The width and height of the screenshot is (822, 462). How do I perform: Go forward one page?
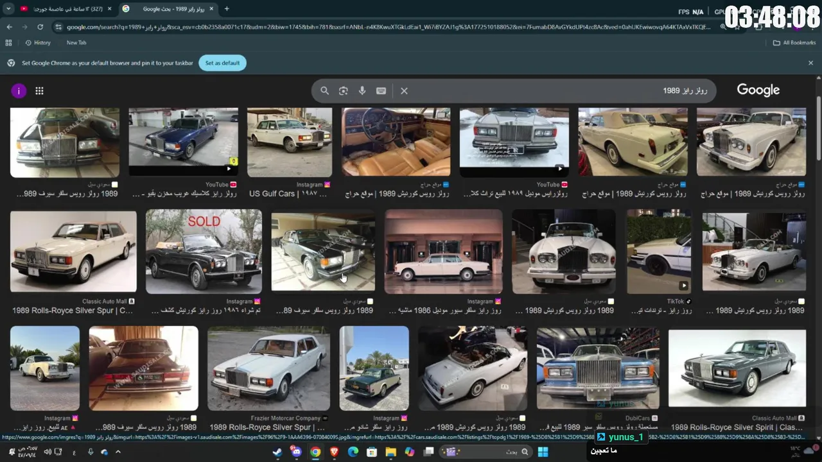pos(24,27)
